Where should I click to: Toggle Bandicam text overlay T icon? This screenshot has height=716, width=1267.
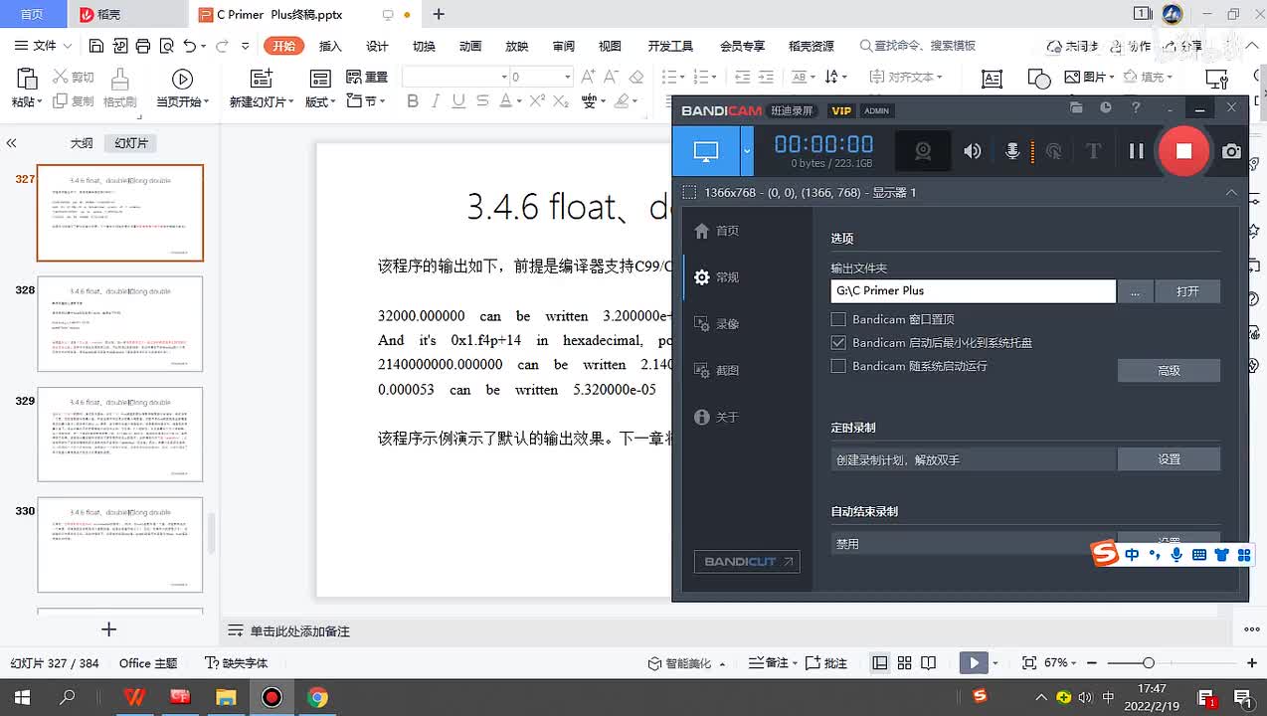1094,151
